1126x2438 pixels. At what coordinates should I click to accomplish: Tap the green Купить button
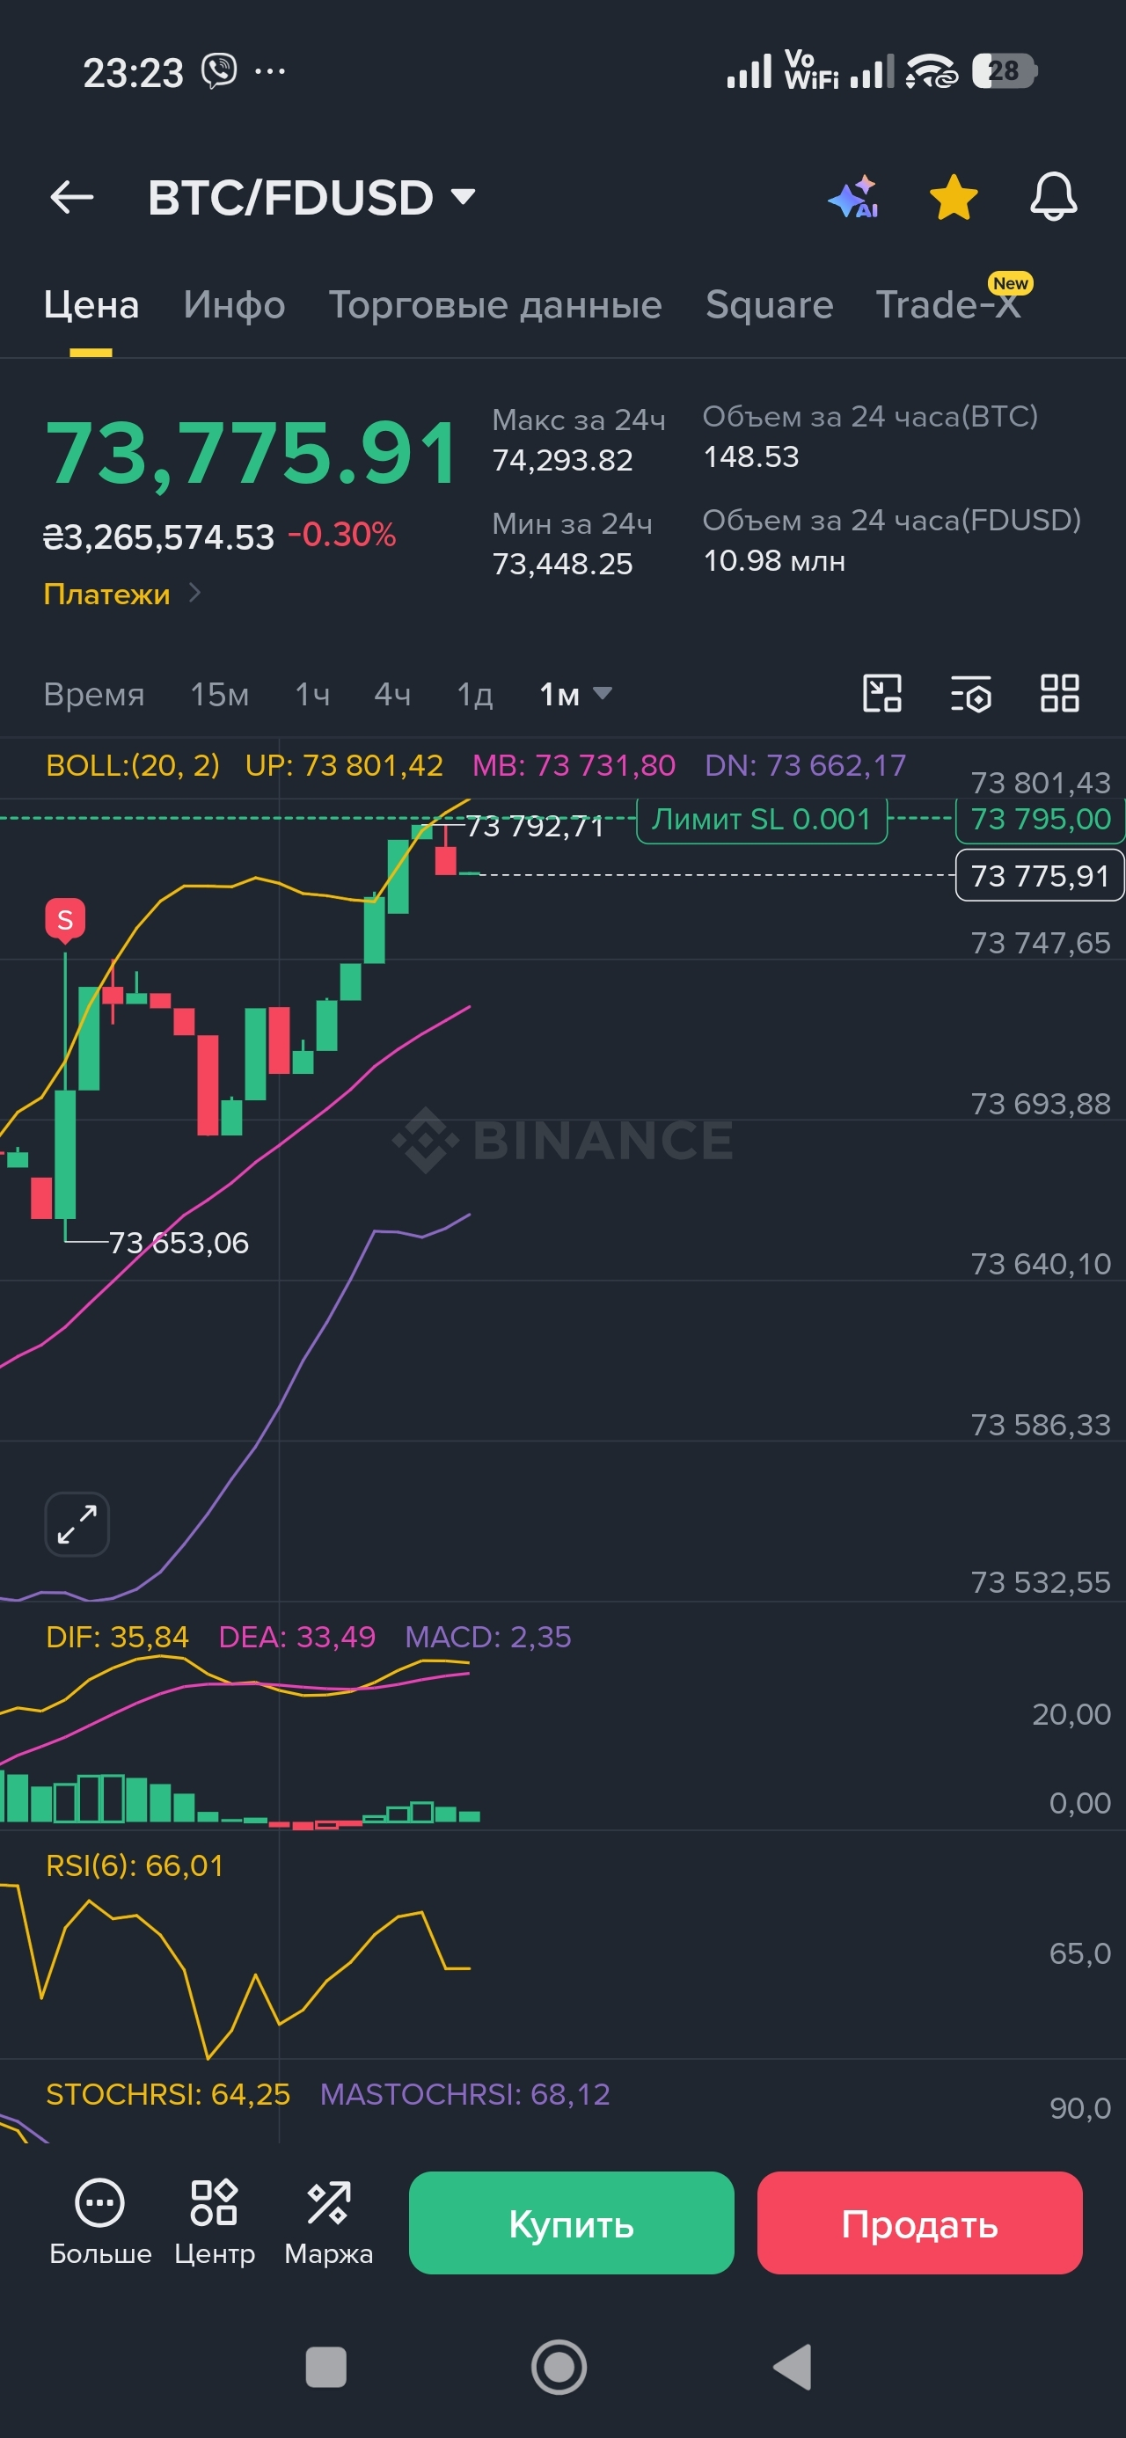pos(571,2223)
